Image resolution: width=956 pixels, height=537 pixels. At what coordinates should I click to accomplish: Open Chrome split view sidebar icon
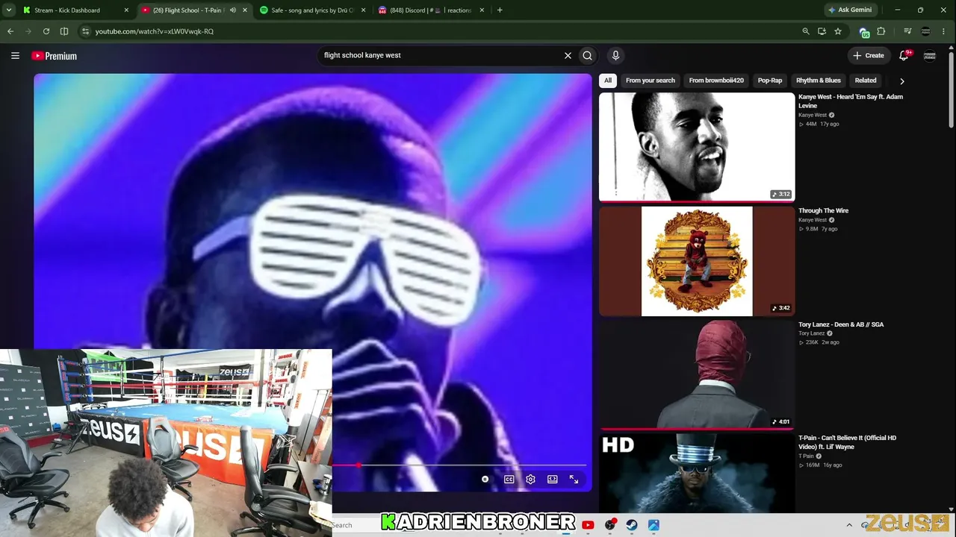[64, 31]
